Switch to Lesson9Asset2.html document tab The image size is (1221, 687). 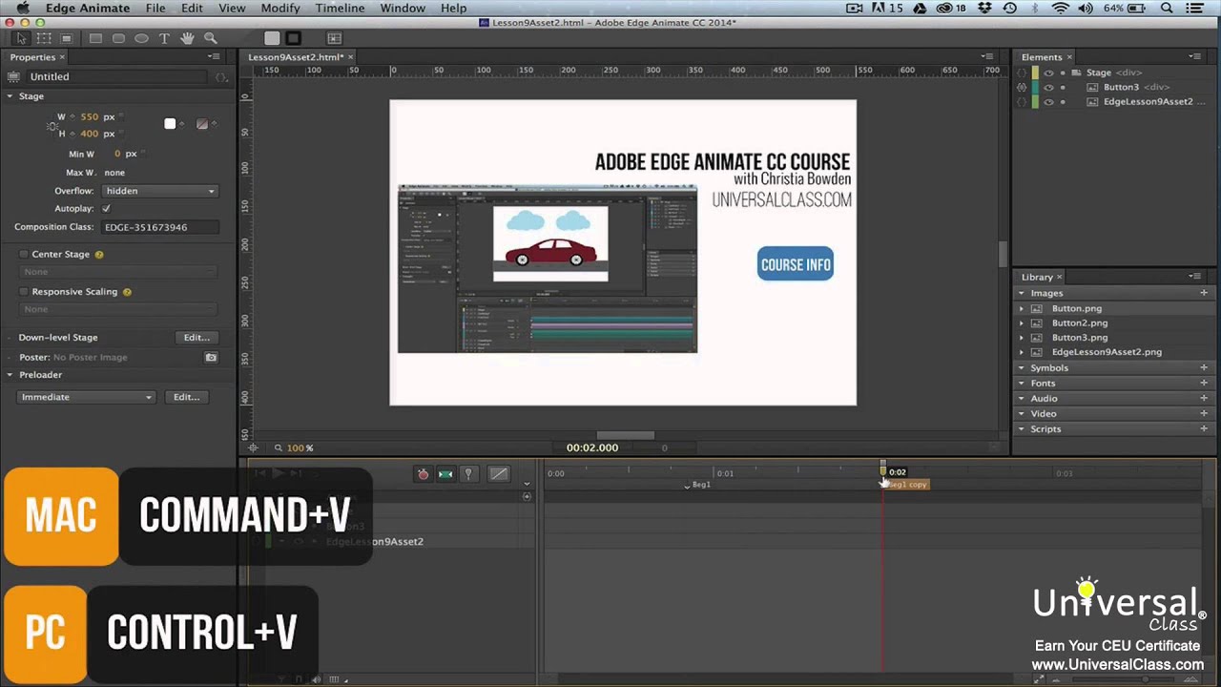[296, 57]
